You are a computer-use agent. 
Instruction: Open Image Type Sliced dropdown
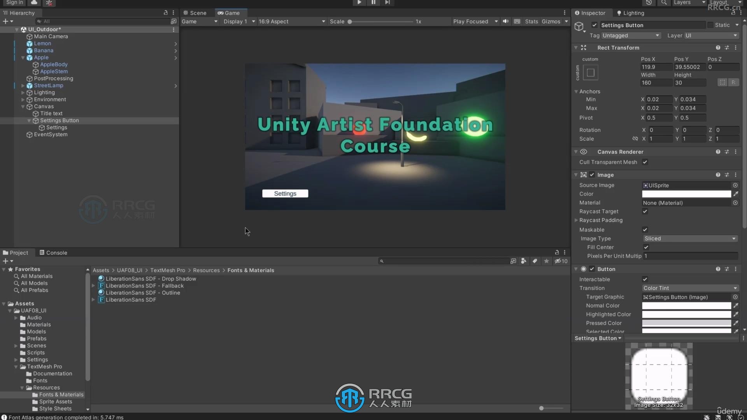pos(690,239)
